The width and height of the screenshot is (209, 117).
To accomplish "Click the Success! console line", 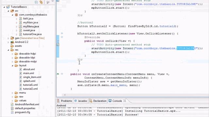I will coord(98,115).
